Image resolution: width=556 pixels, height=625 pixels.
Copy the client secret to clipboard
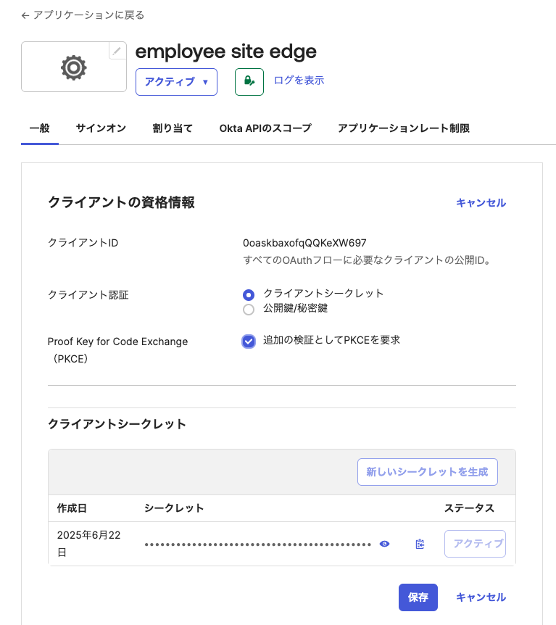coord(419,544)
